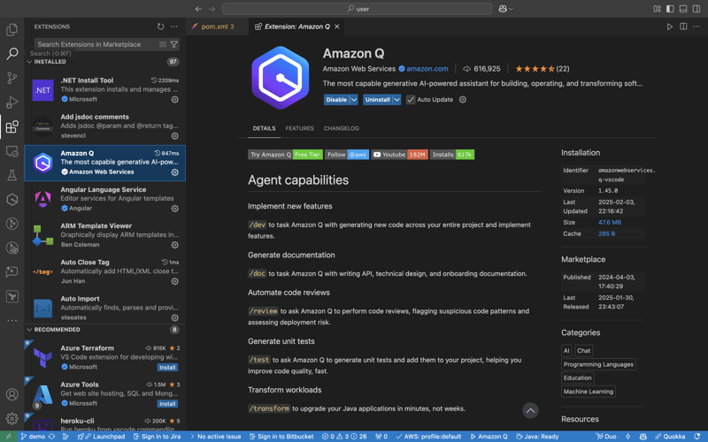Refresh the extensions list
The height and width of the screenshot is (442, 708).
(161, 27)
